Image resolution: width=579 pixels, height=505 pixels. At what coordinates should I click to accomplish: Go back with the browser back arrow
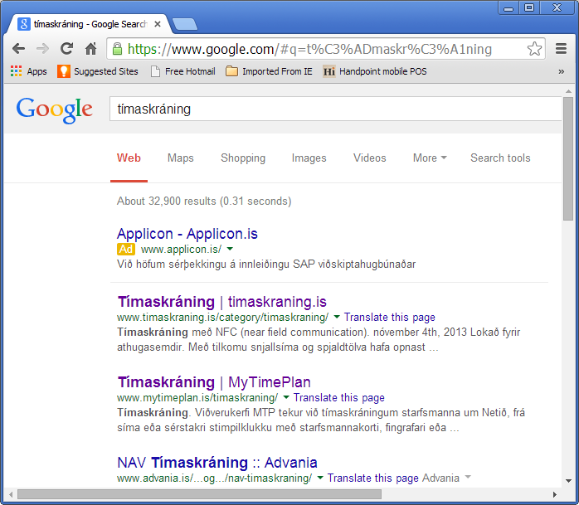tap(18, 48)
